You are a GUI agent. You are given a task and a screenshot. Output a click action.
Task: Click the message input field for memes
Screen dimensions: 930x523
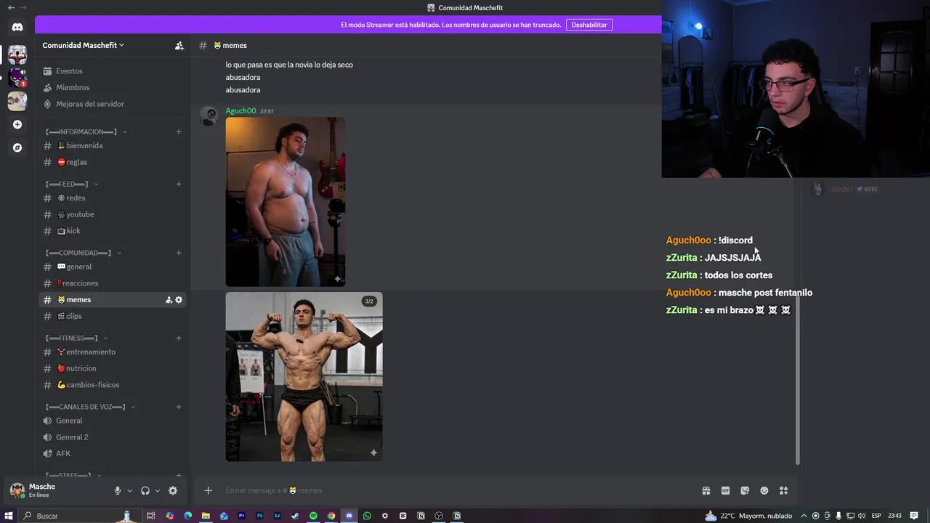click(458, 490)
